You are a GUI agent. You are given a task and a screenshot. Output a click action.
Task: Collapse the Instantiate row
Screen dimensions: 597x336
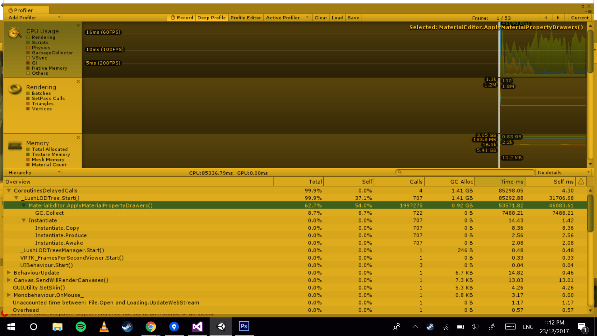[24, 220]
